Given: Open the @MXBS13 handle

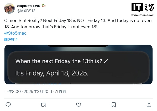Looking at the screenshot, I should click(x=26, y=11).
